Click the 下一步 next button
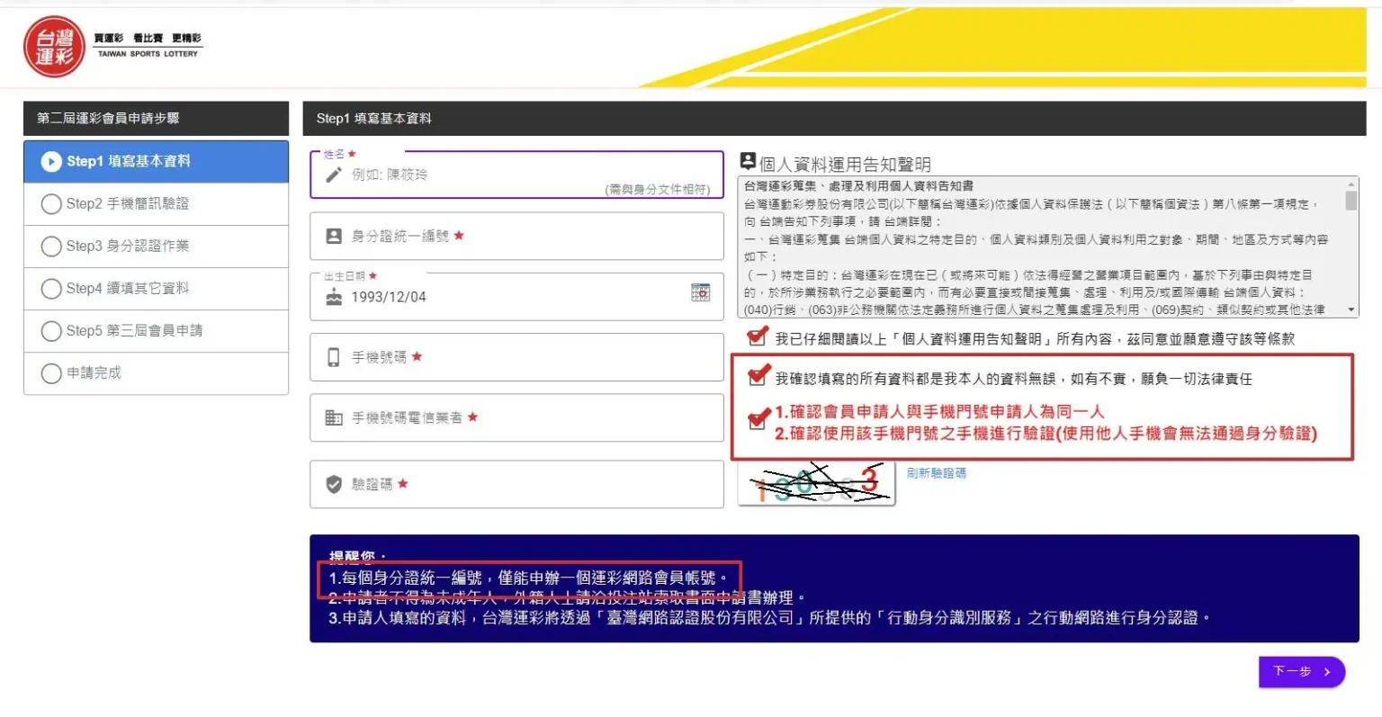Screen dimensions: 1382x717 pyautogui.click(x=1301, y=671)
